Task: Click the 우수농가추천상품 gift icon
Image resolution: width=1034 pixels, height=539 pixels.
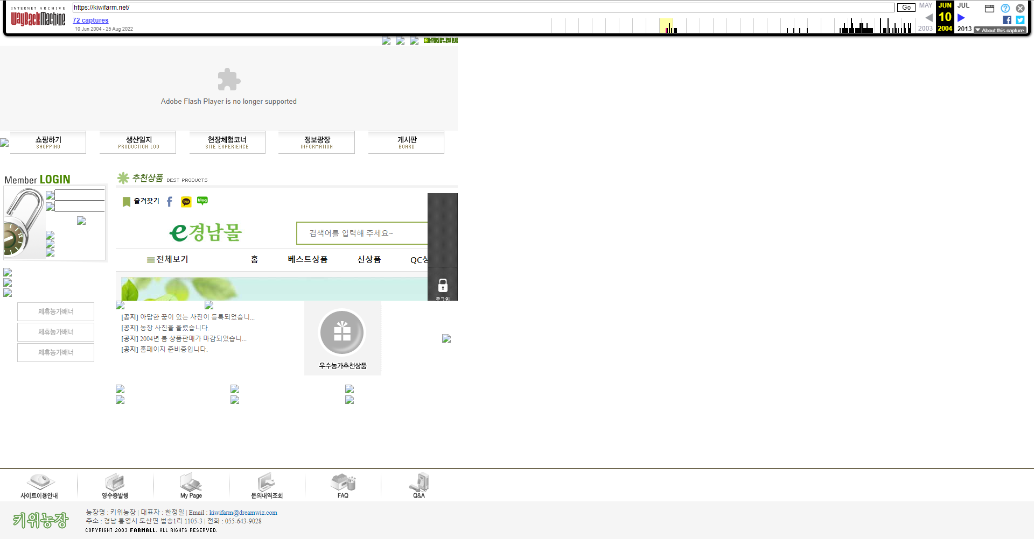Action: pyautogui.click(x=343, y=333)
